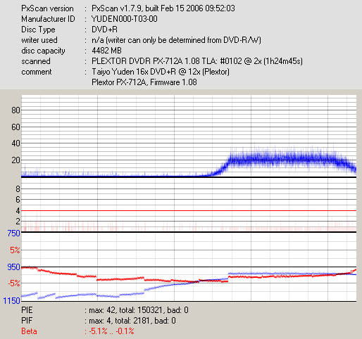The width and height of the screenshot is (362, 339).
Task: Click the blue 950 axis label
Action: (13, 267)
